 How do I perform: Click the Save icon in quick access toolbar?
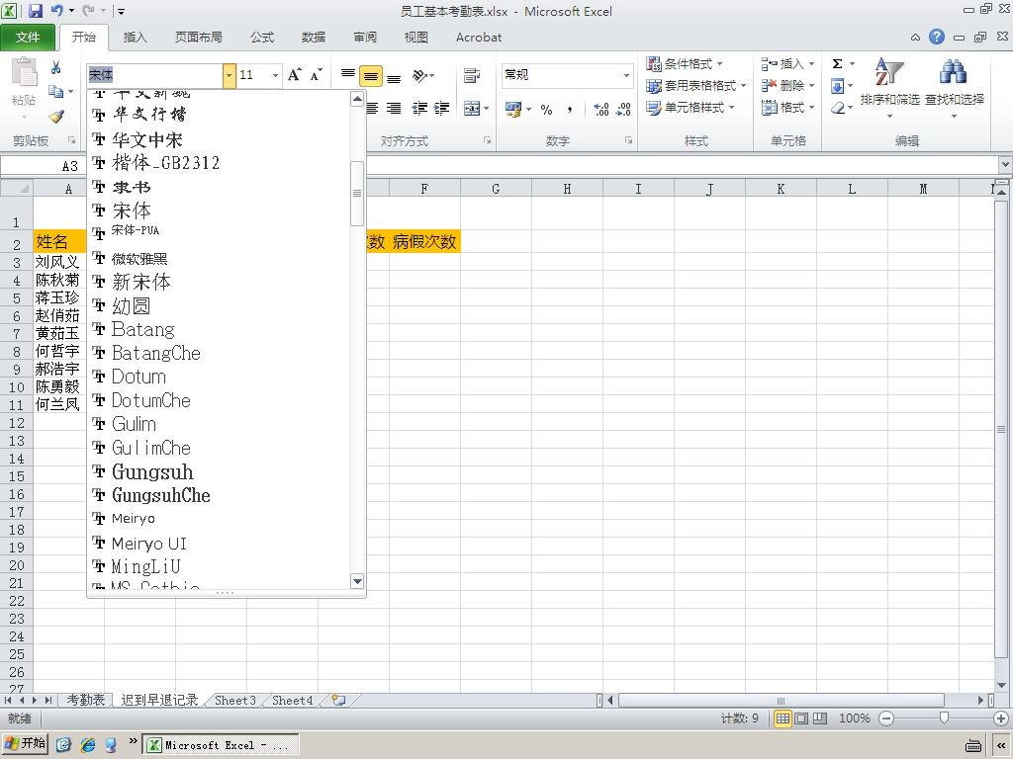35,10
